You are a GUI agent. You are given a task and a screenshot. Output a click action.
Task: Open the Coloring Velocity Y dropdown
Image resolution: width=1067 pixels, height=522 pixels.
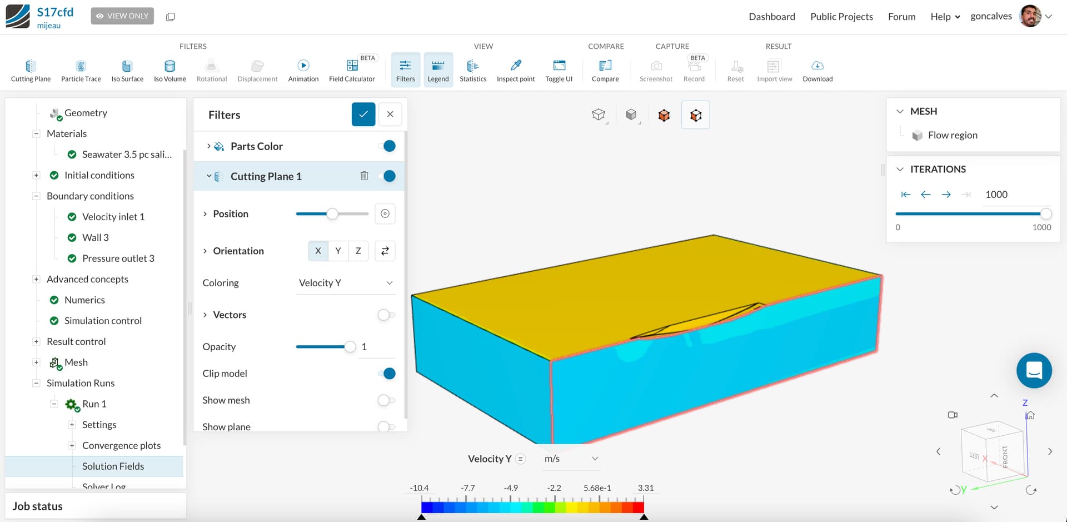[346, 283]
